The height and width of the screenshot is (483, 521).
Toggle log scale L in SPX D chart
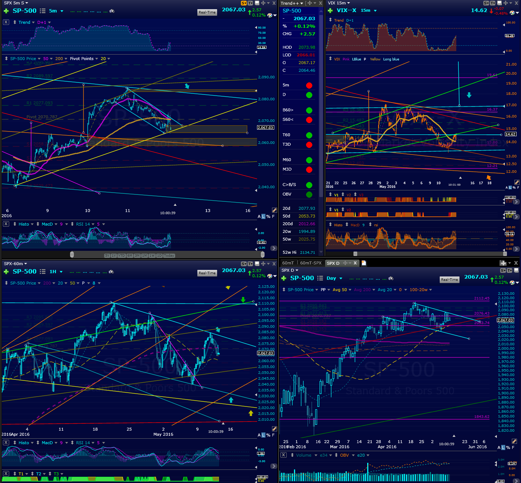(x=503, y=447)
